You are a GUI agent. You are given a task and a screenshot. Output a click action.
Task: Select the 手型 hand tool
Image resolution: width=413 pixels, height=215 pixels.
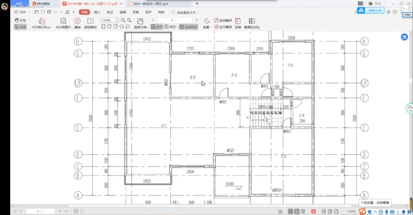tap(21, 20)
